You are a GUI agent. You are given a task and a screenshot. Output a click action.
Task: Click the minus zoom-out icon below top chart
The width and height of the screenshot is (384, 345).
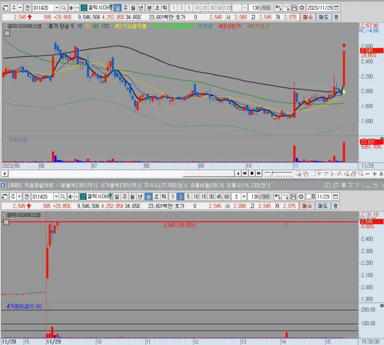(367, 174)
